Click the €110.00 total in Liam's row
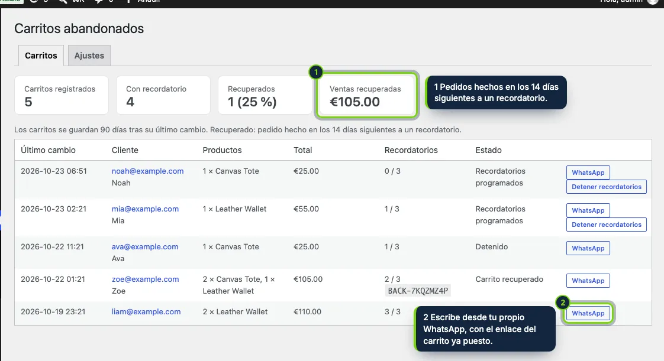Screen dimensions: 664x361 tap(307, 311)
